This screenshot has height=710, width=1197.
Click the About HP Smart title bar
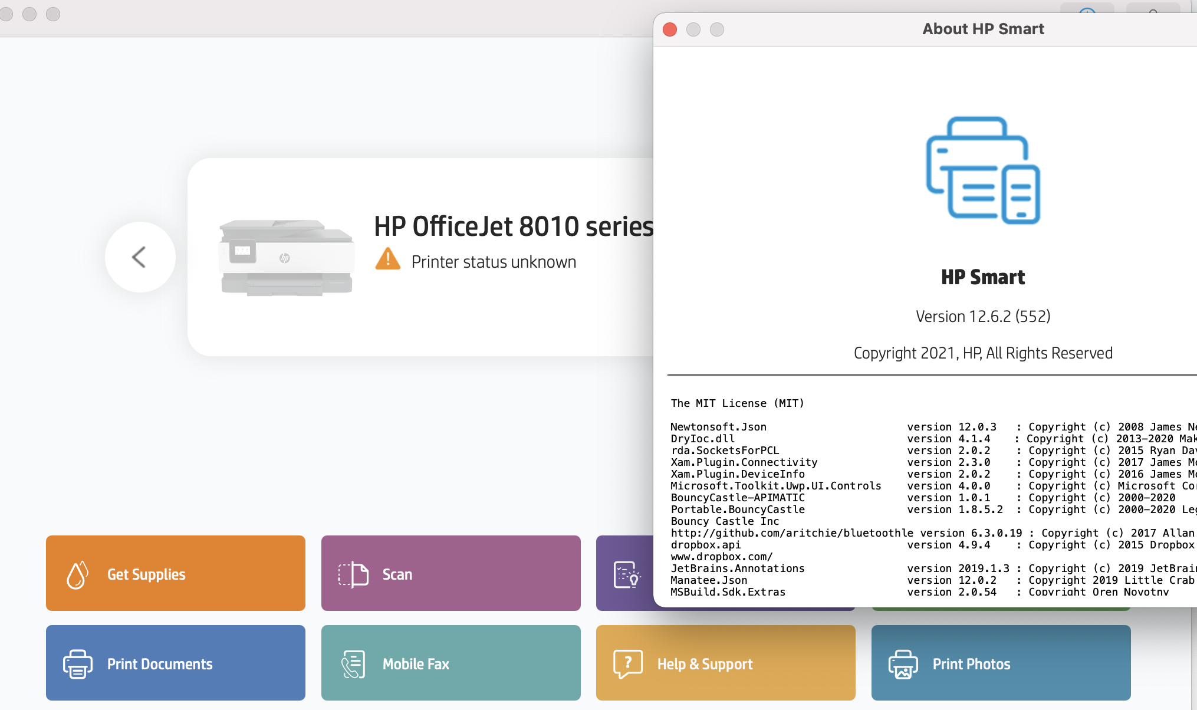[x=983, y=29]
